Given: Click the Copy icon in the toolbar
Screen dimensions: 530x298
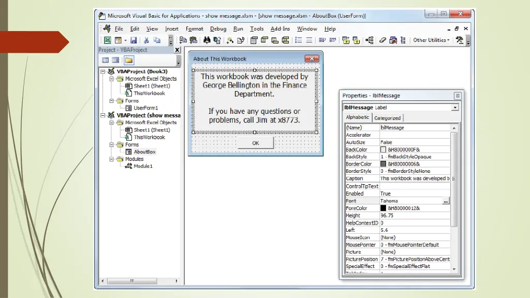Looking at the screenshot, I should pyautogui.click(x=157, y=40).
